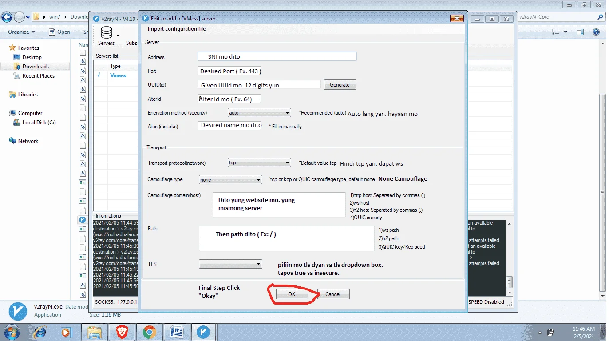
Task: Open the Encryption method dropdown
Action: pyautogui.click(x=259, y=113)
